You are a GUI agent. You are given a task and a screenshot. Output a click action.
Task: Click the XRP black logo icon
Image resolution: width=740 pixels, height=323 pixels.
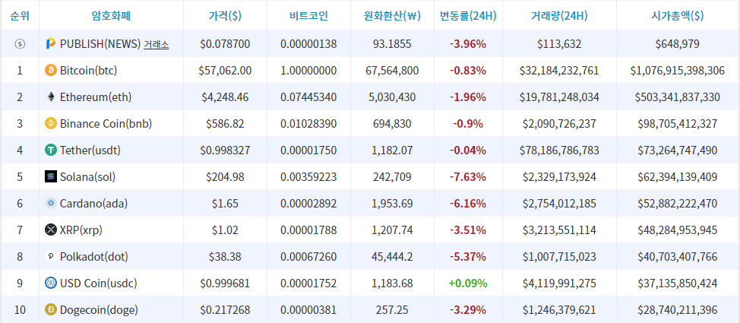tap(50, 230)
